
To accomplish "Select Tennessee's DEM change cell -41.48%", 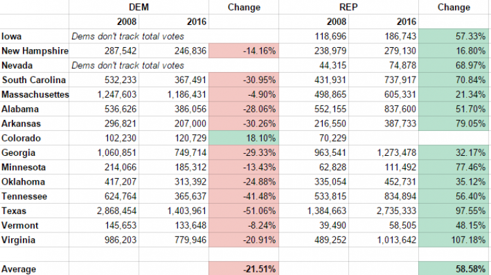I will (x=244, y=196).
